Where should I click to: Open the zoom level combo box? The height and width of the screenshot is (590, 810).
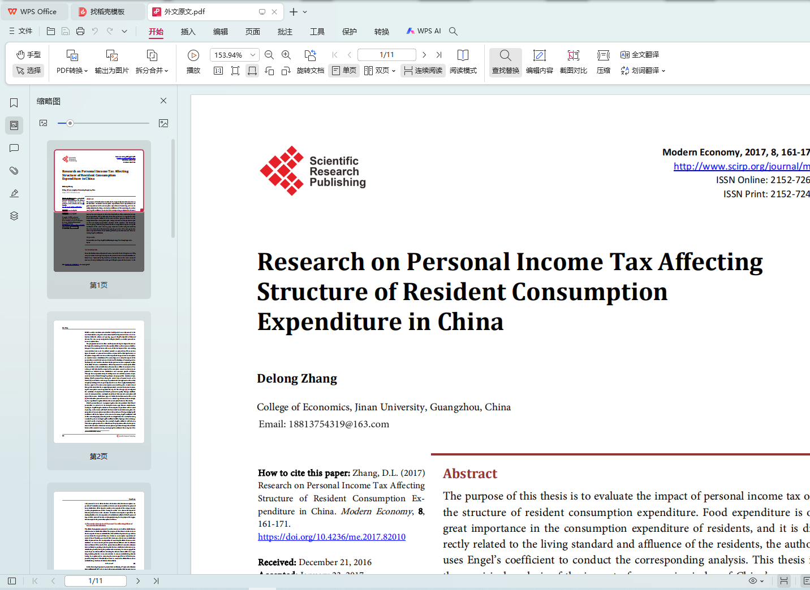235,55
